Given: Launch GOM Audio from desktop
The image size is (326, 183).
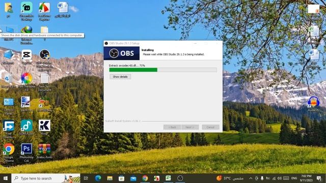Looking at the screenshot, I should (x=26, y=128).
